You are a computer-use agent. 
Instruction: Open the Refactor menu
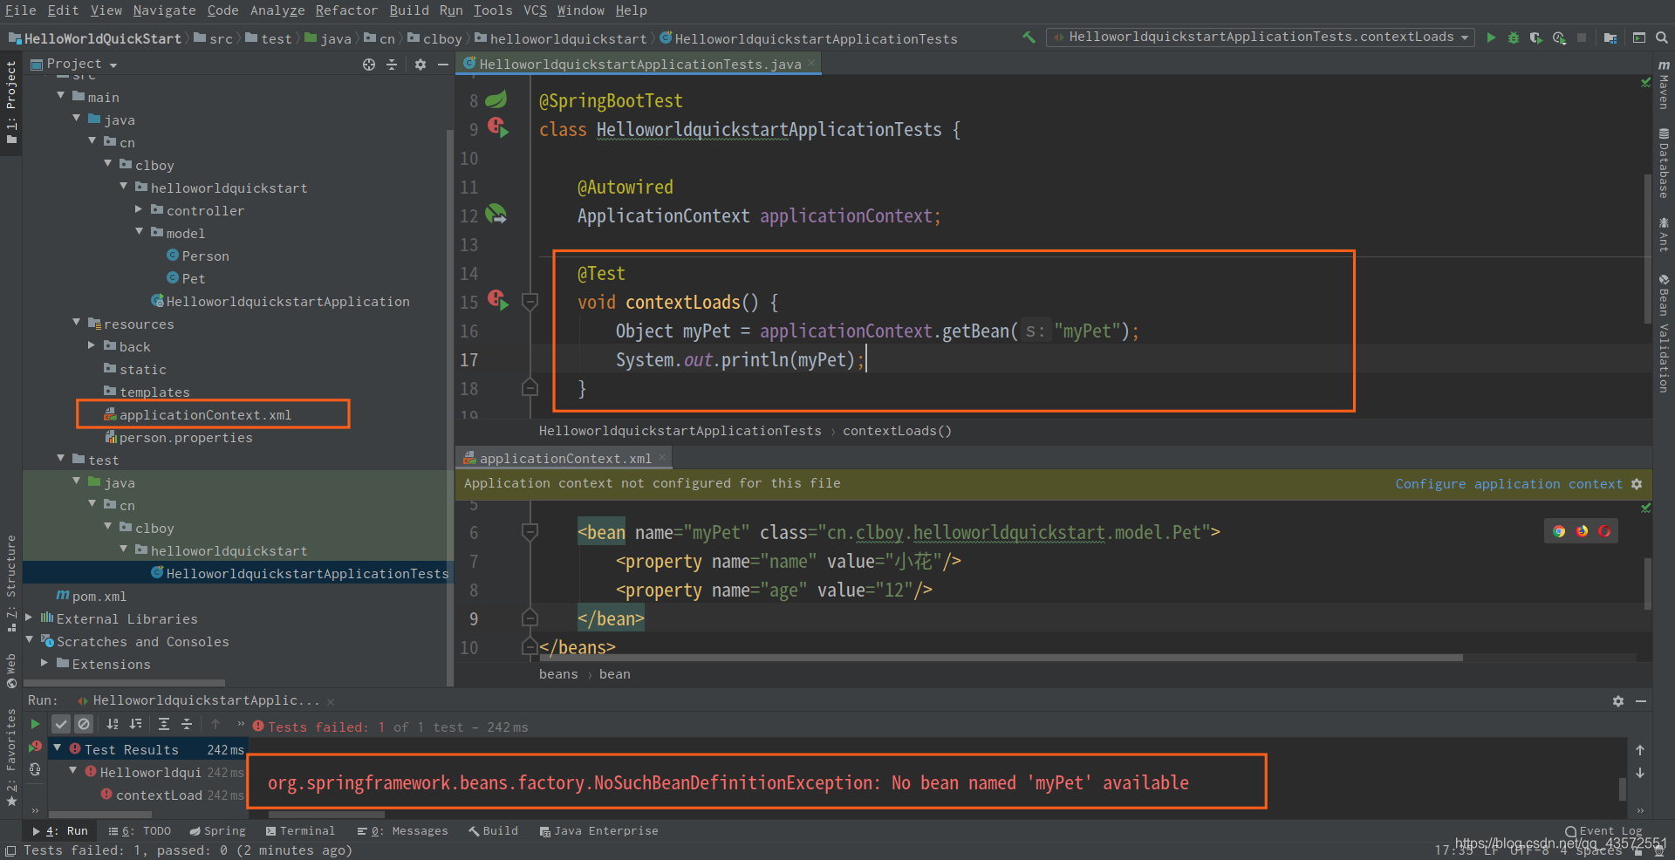[345, 10]
